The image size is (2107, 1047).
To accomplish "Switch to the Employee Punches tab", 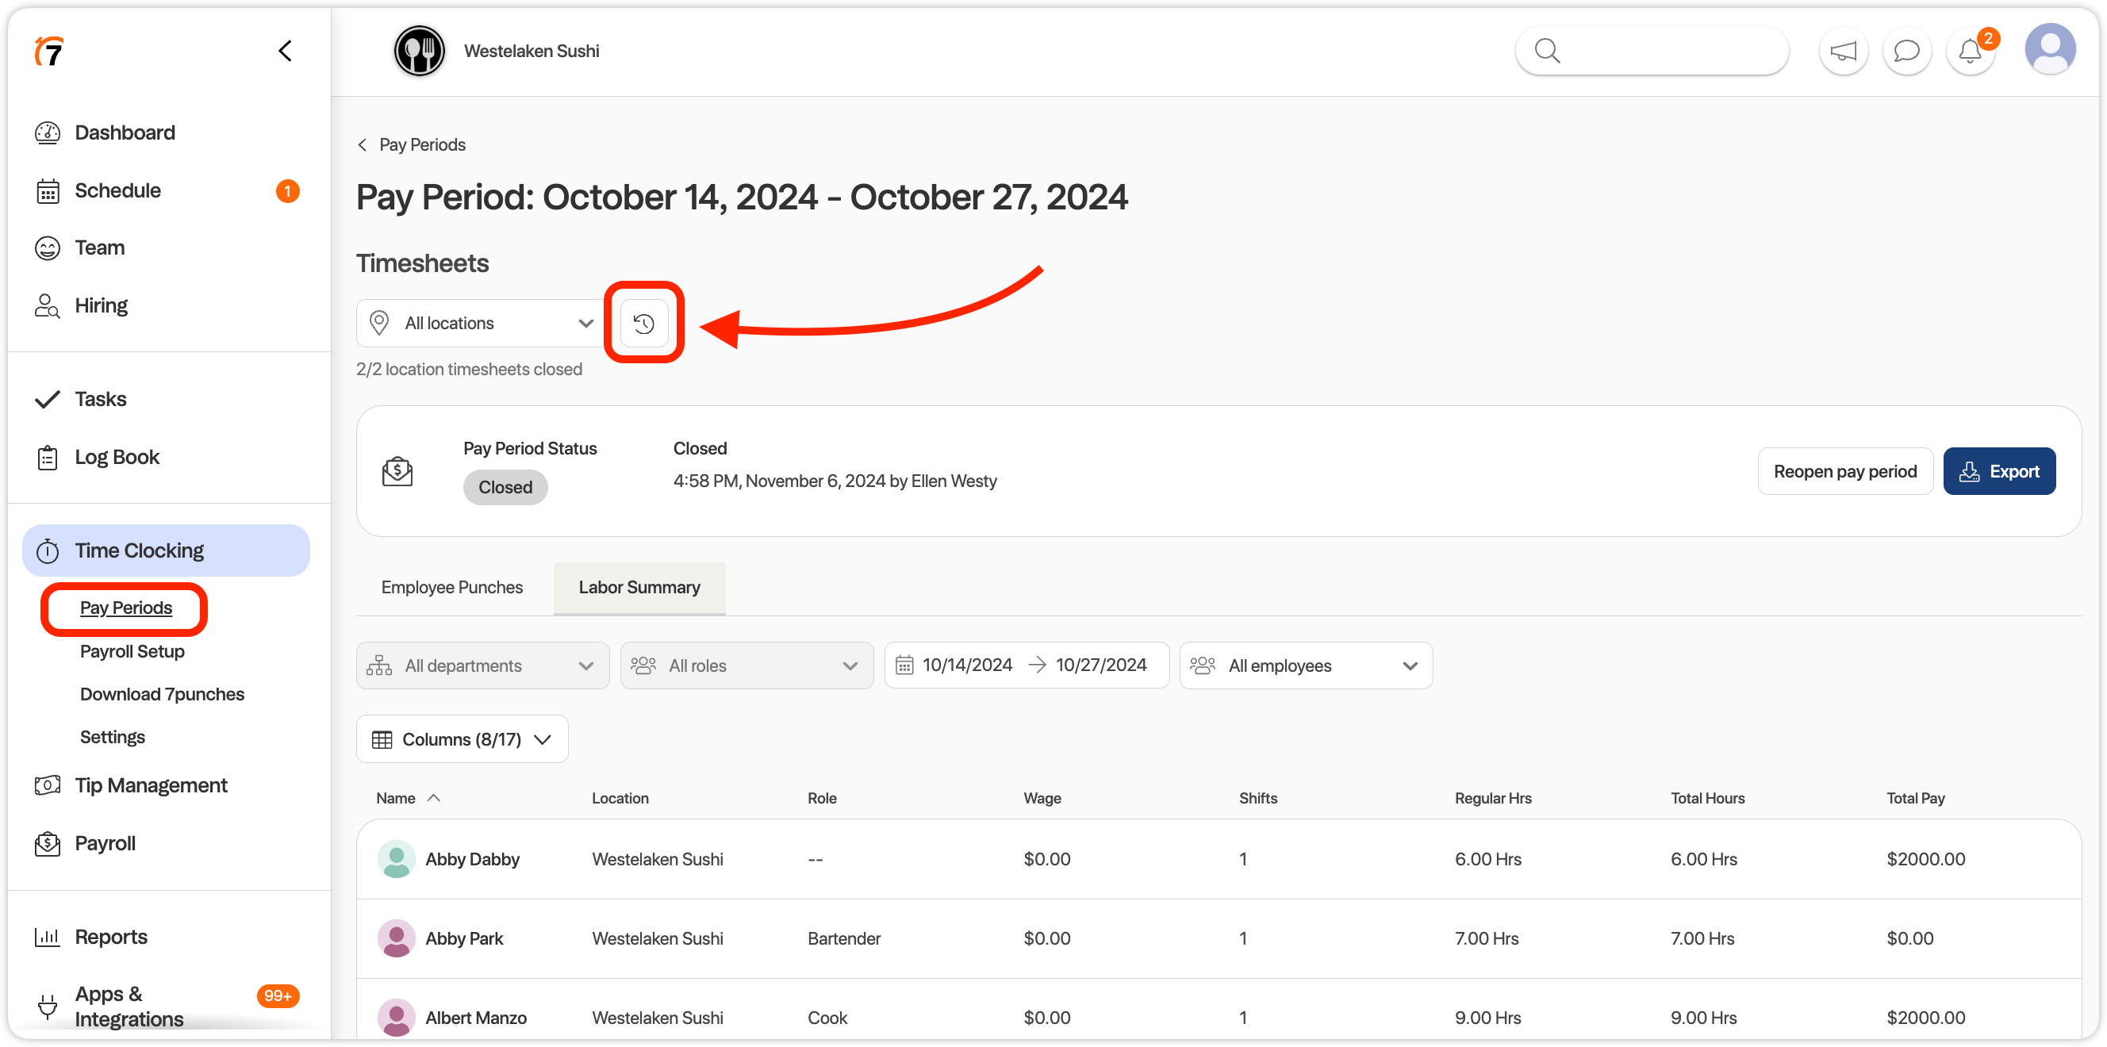I will coord(451,587).
